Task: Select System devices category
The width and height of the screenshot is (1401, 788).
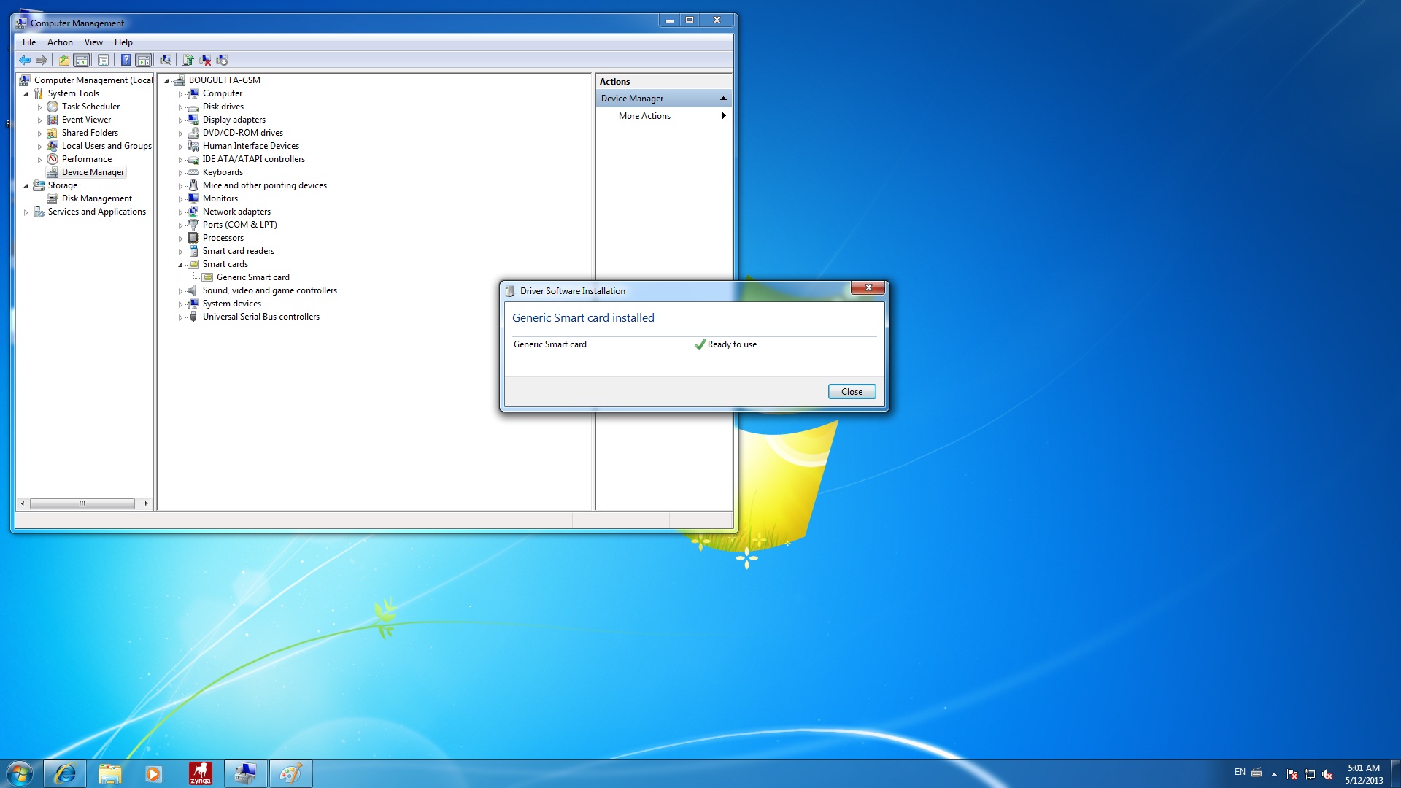Action: 232,304
